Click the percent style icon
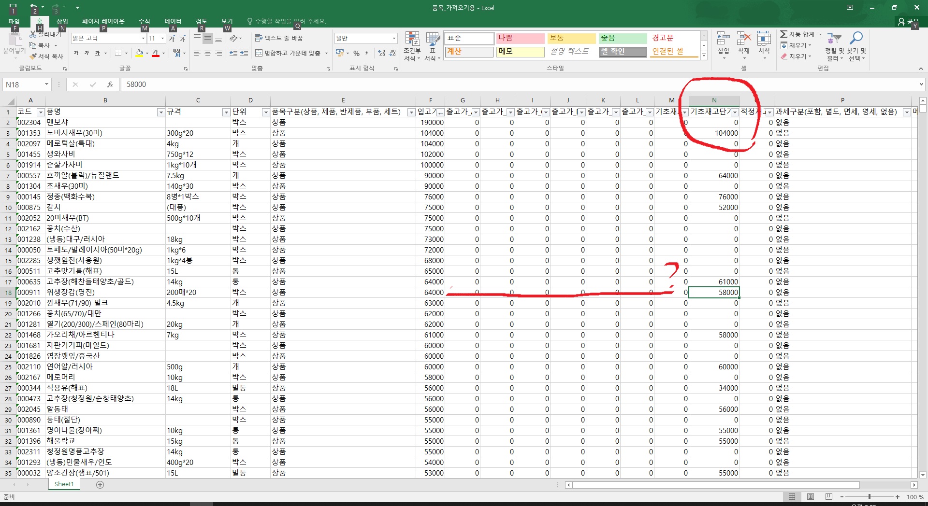928x506 pixels. 356,53
